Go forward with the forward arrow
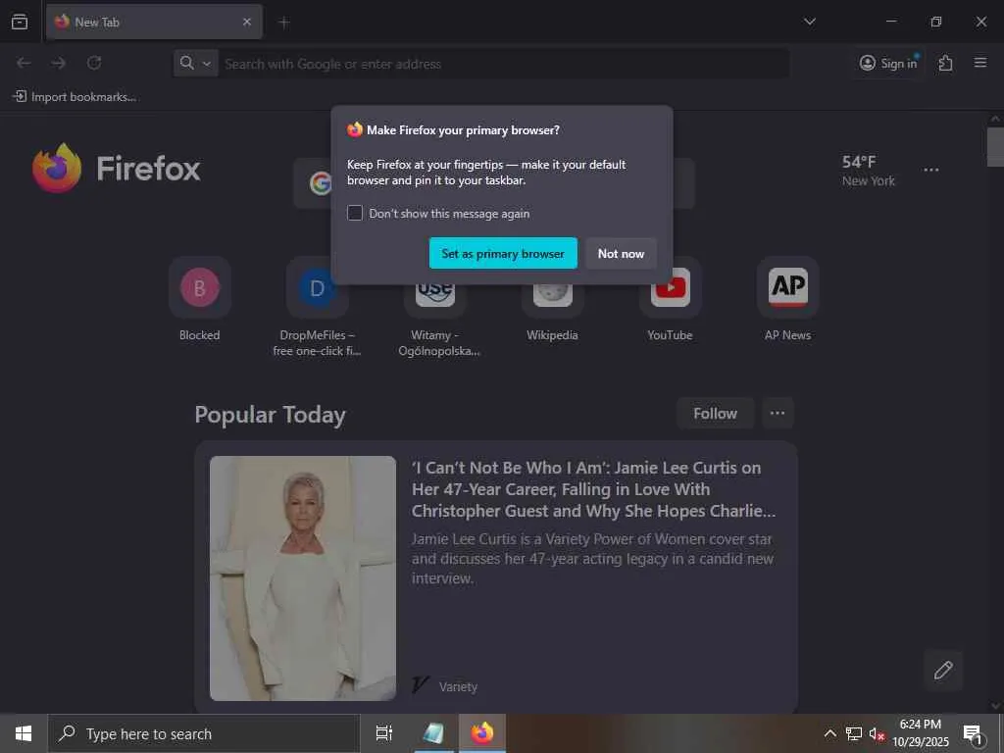Viewport: 1004px width, 753px height. (59, 63)
